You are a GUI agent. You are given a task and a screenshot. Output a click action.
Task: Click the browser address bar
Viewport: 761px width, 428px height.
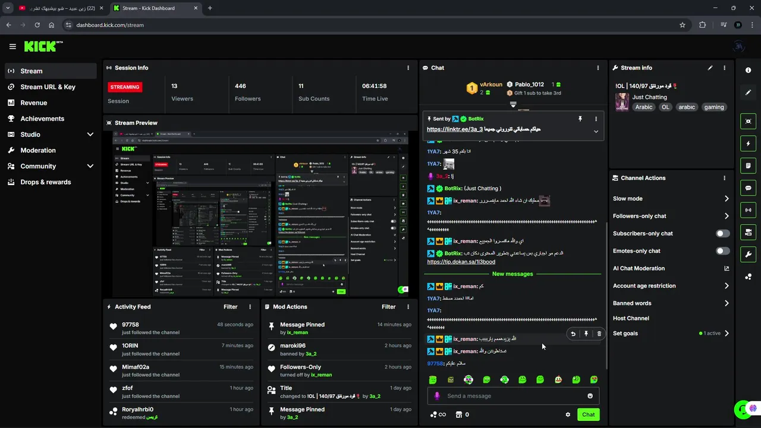[x=375, y=25]
